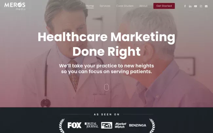Click the Meros Media logo
213x133 pixels.
(x=15, y=6)
